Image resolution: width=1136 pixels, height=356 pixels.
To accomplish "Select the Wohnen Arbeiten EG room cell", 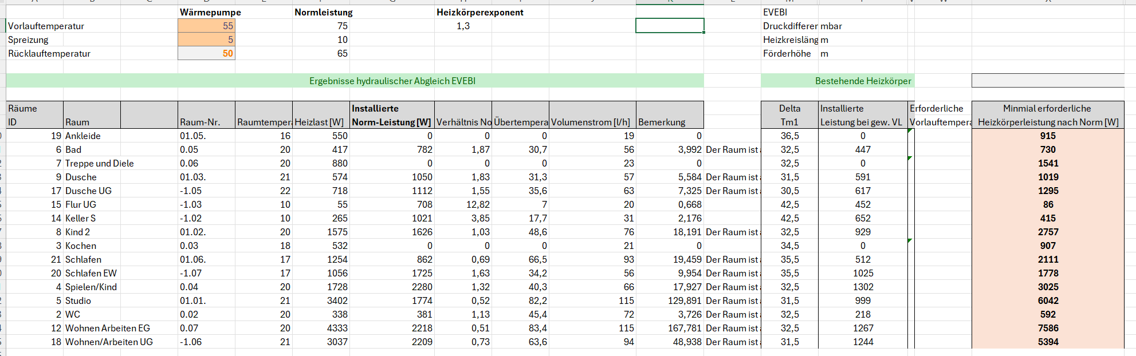I will [x=108, y=328].
